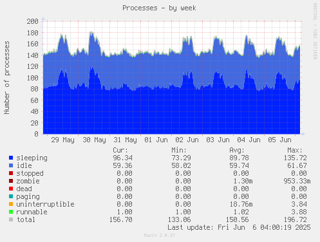Click the 'Cur:' column header

(120, 150)
